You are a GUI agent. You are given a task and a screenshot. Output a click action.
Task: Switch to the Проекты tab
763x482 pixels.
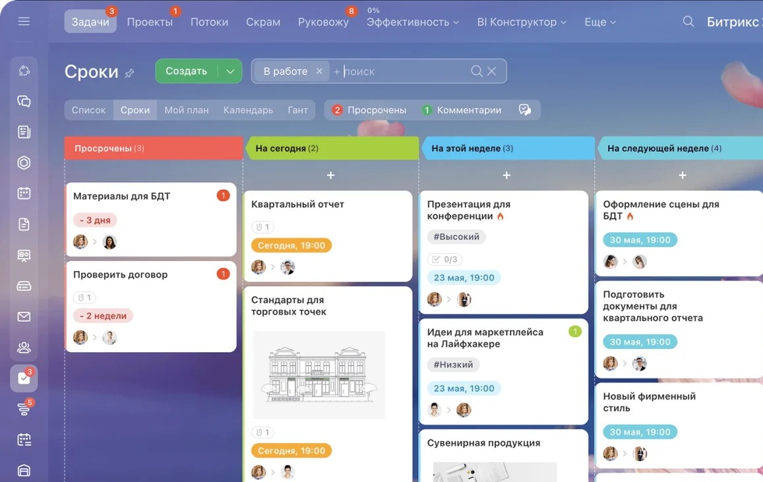pyautogui.click(x=150, y=22)
